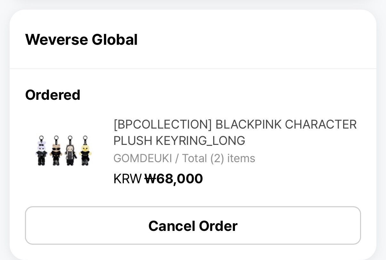Tap the Weverse Global shop header
The image size is (386, 260).
tap(81, 40)
